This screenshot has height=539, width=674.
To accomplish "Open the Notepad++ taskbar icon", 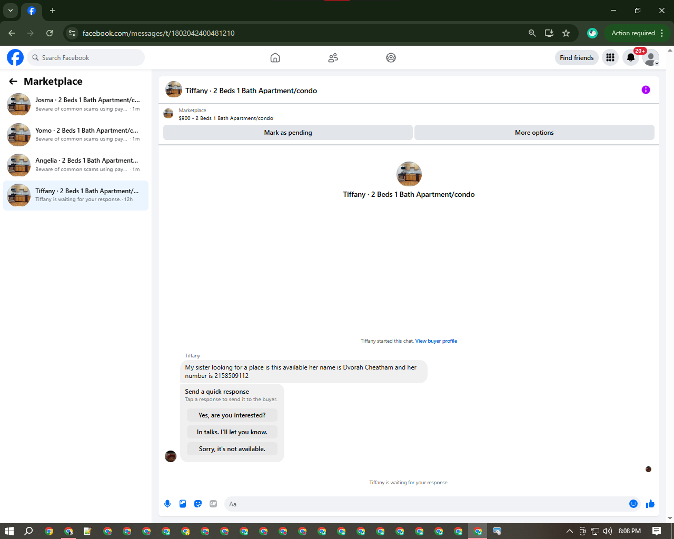I will pyautogui.click(x=87, y=531).
